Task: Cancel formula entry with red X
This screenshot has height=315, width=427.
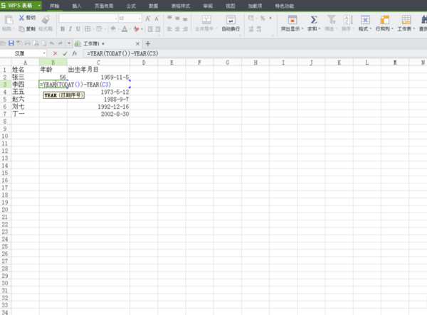Action: tap(55, 53)
